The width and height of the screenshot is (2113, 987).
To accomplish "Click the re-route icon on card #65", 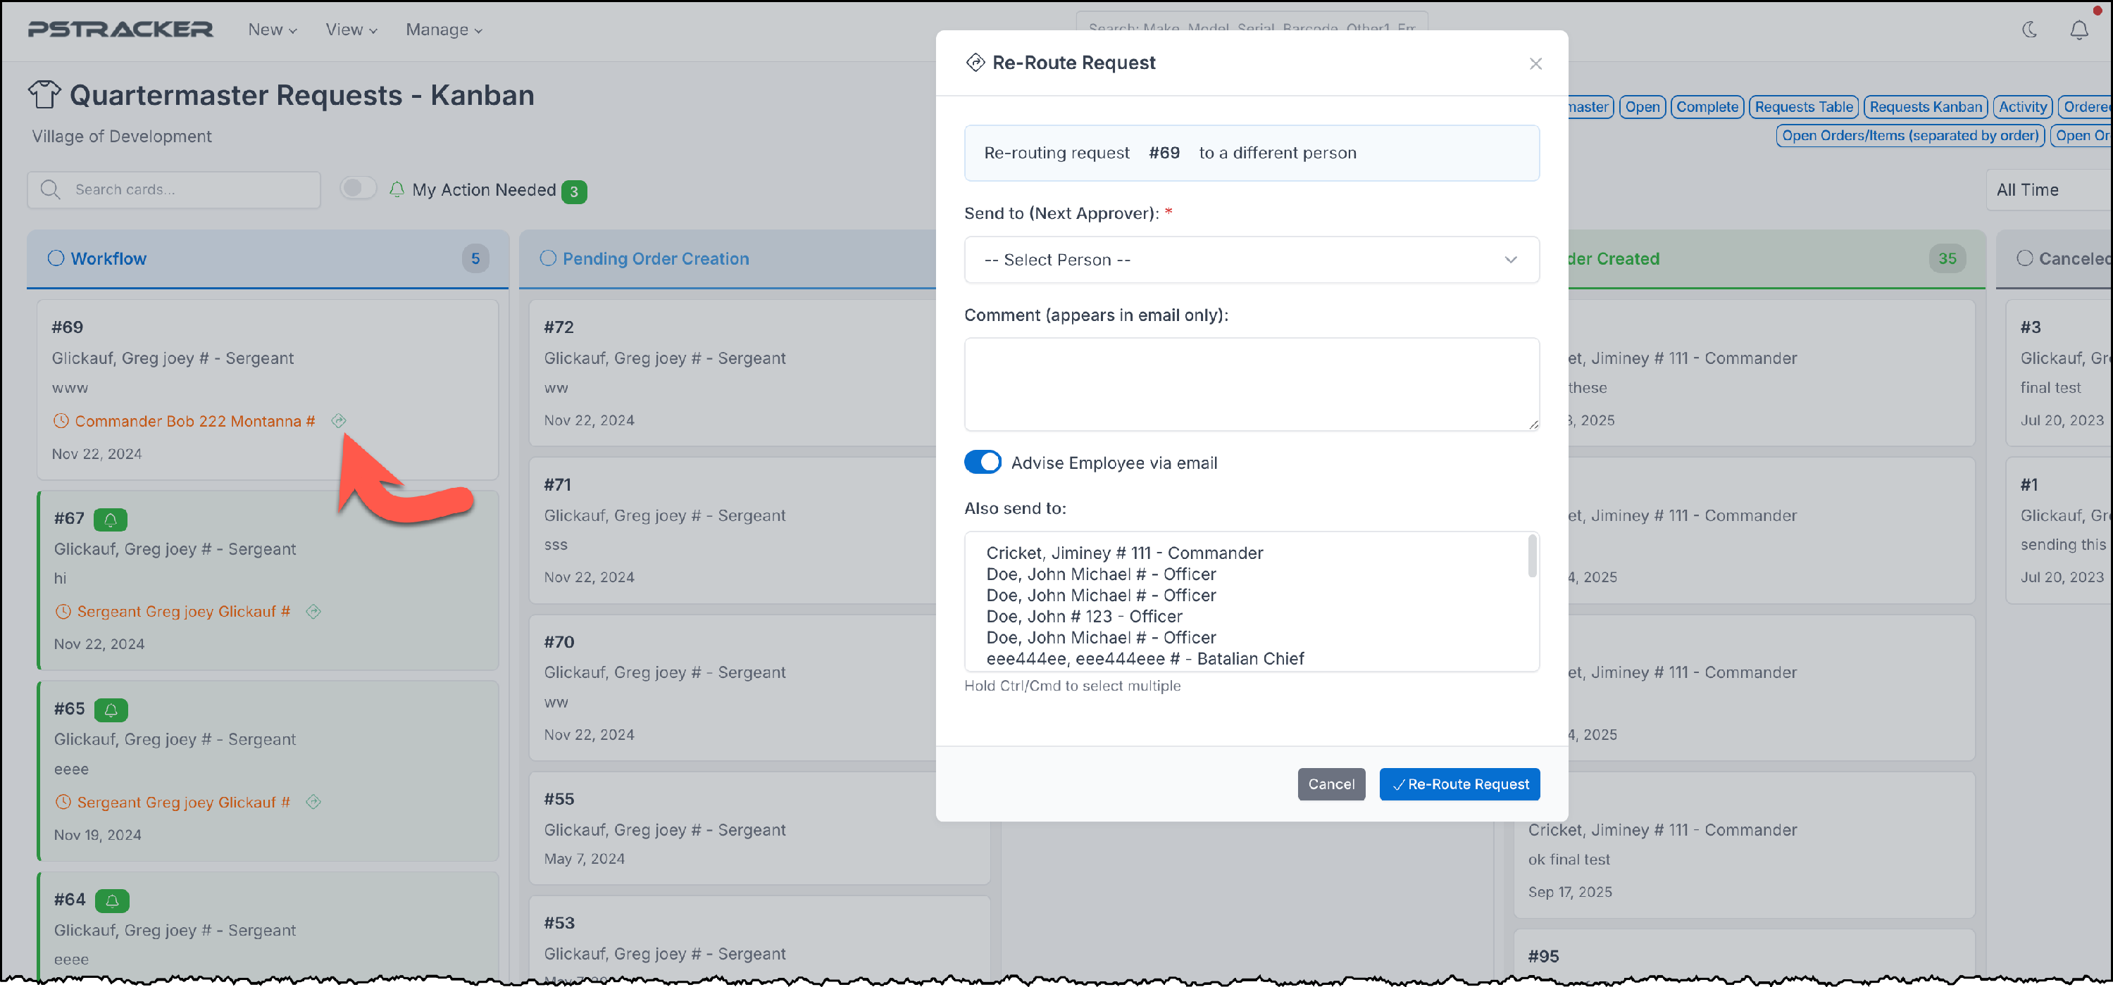I will [x=313, y=802].
